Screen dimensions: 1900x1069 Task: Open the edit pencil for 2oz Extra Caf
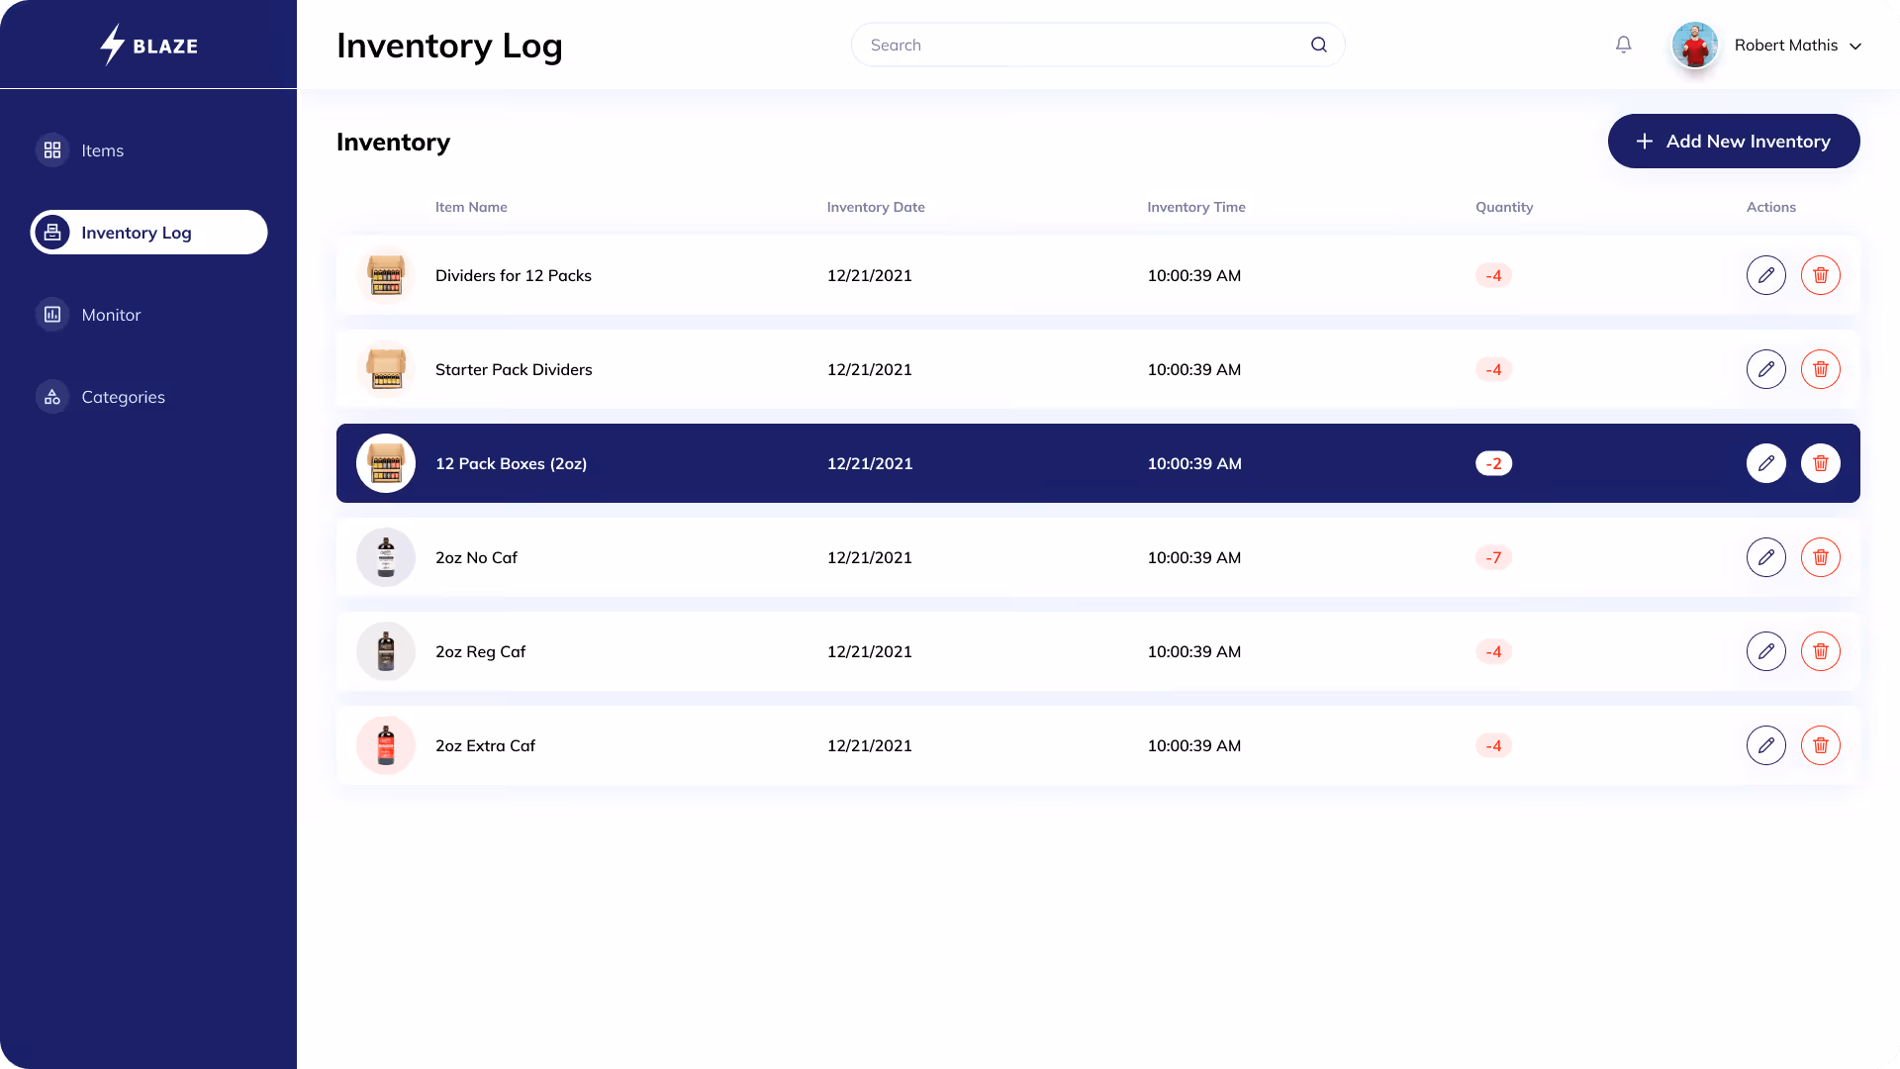point(1766,745)
